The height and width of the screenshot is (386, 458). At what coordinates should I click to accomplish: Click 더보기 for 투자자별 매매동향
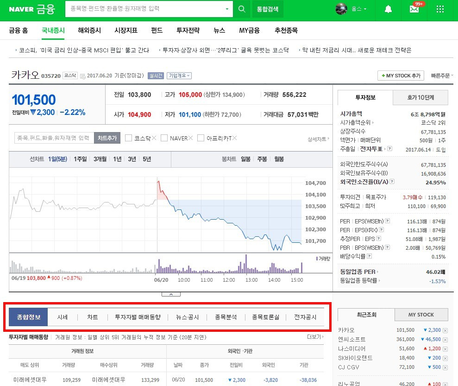pos(315,337)
